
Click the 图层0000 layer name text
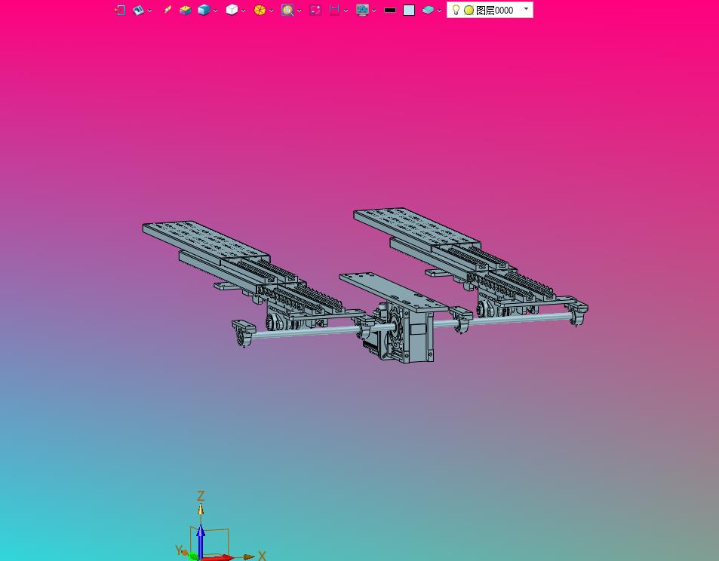point(494,10)
